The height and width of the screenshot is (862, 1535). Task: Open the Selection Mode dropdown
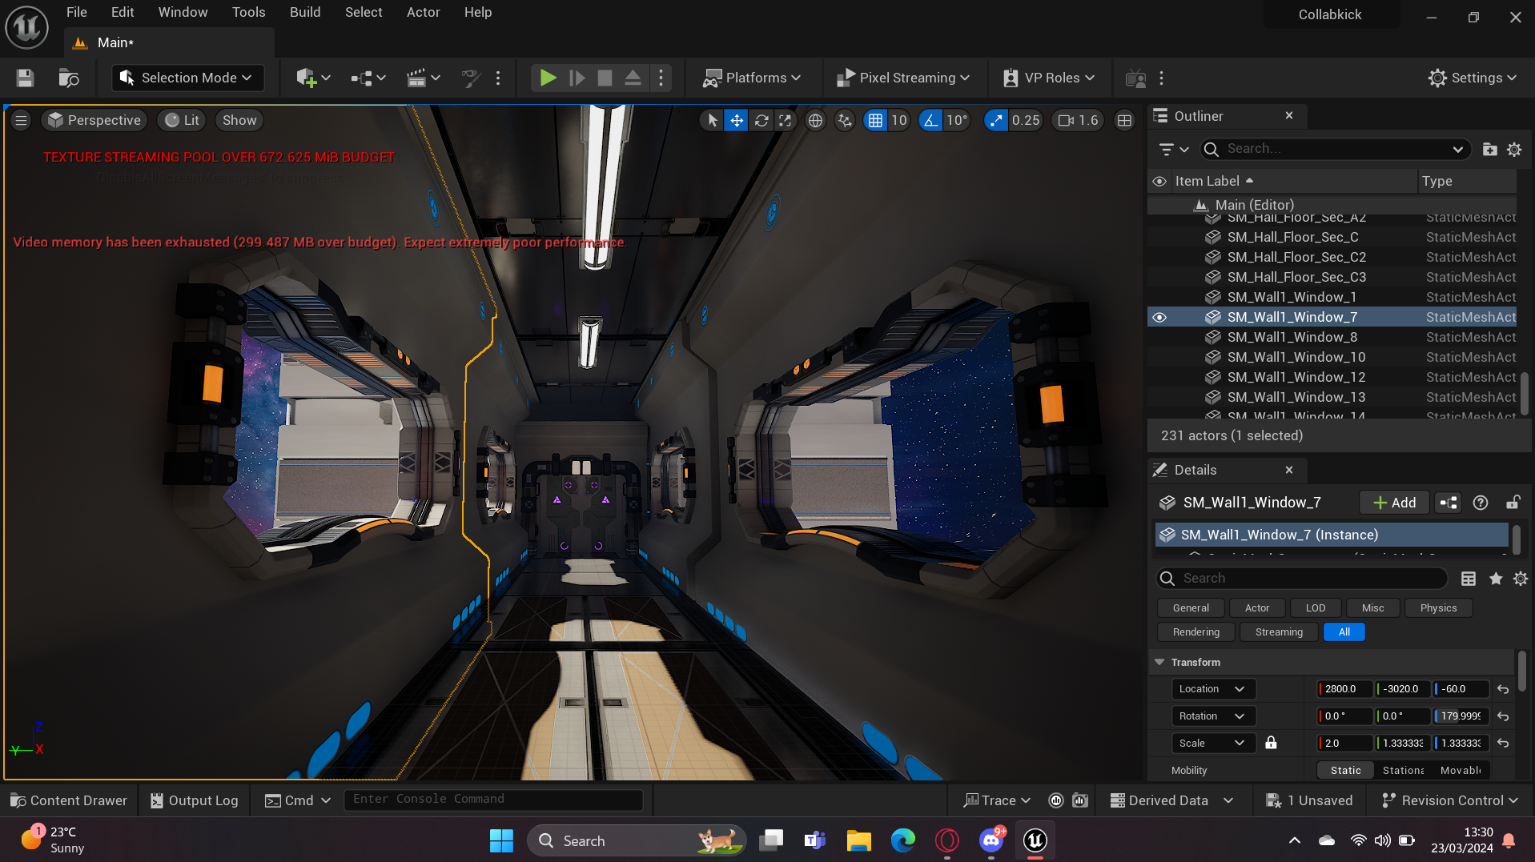coord(187,78)
